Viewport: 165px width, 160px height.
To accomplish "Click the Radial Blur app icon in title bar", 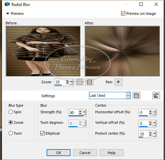I will pos(7,4).
